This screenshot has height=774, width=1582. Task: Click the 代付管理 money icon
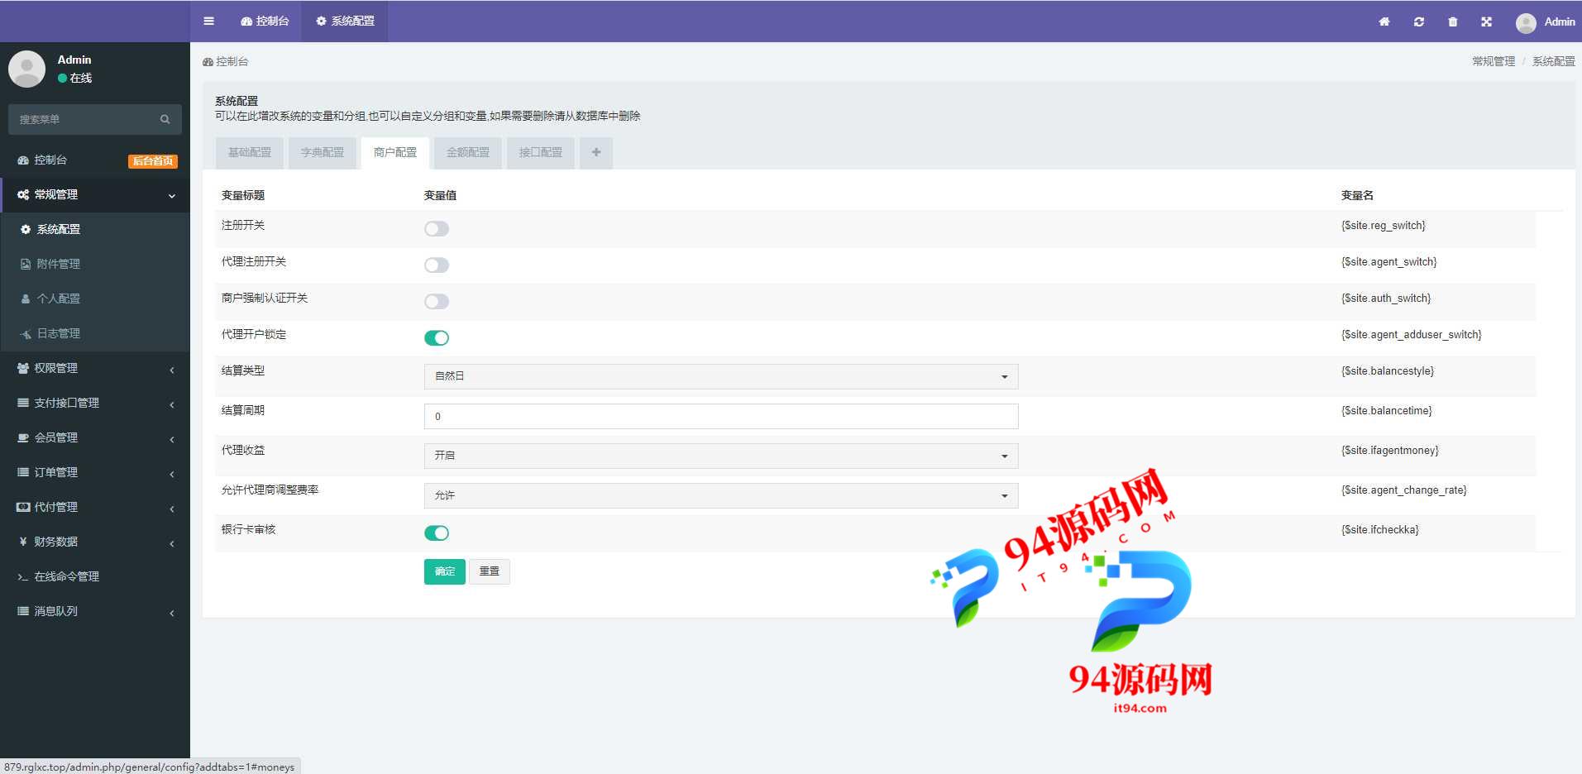[x=23, y=507]
